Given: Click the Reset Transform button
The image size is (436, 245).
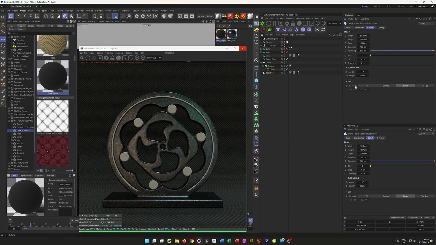Looking at the screenshot, I should click(398, 218).
